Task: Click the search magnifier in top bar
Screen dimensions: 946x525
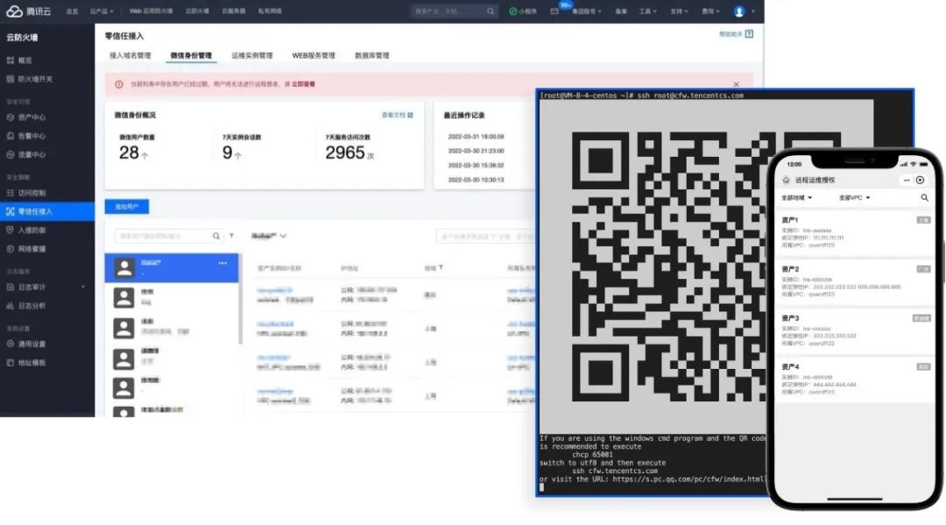Action: coord(491,11)
